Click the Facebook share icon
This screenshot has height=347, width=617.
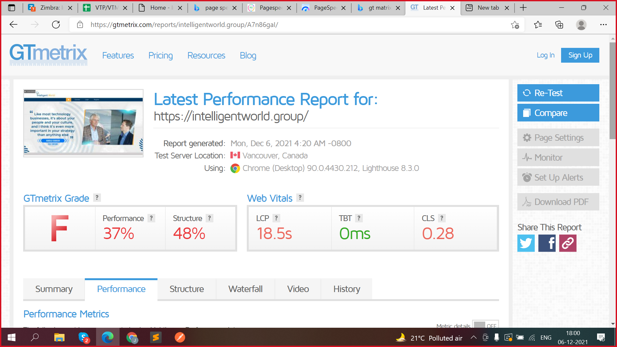pos(547,243)
